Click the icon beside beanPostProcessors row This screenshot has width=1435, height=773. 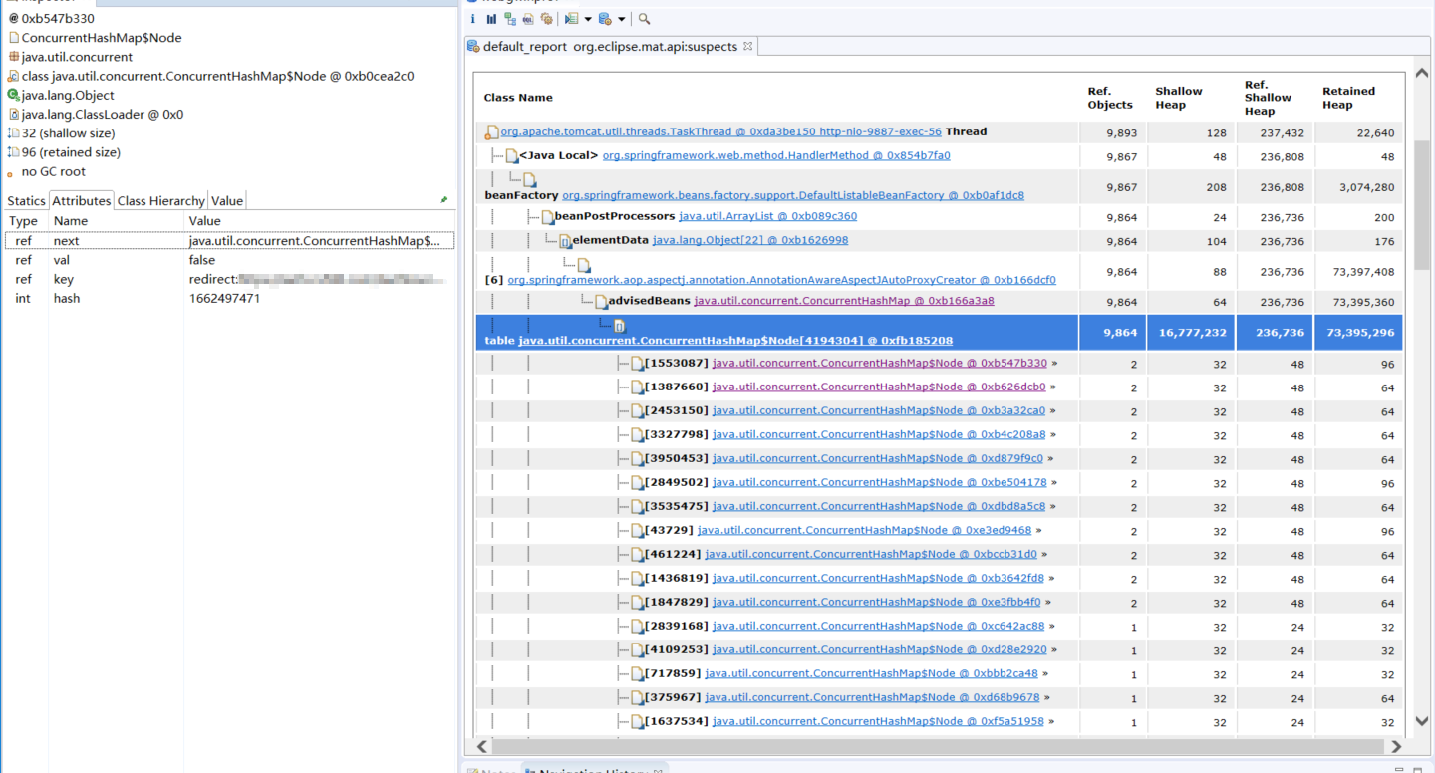click(547, 217)
